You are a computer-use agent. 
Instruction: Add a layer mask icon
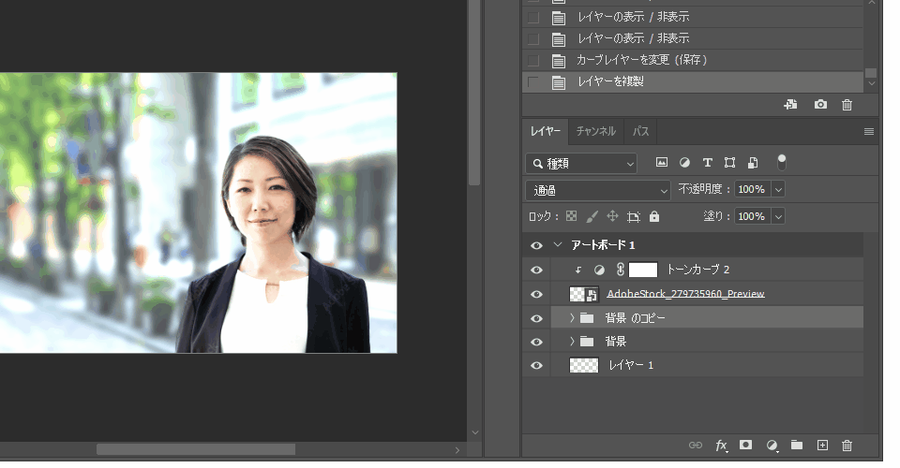(745, 445)
